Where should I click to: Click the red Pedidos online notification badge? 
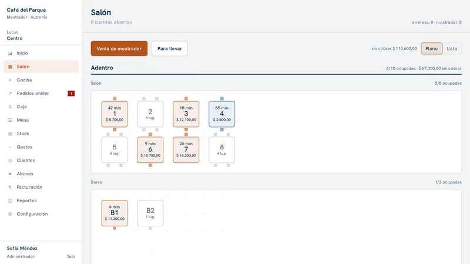(71, 93)
